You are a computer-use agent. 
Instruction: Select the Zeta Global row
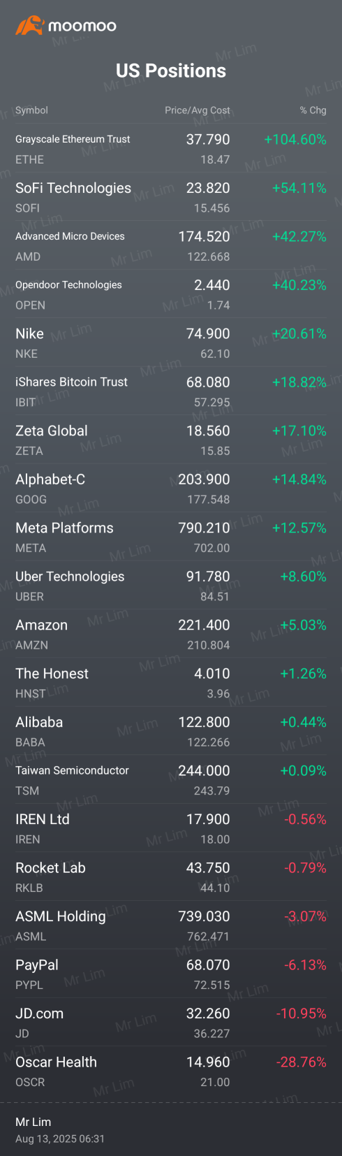pos(171,440)
